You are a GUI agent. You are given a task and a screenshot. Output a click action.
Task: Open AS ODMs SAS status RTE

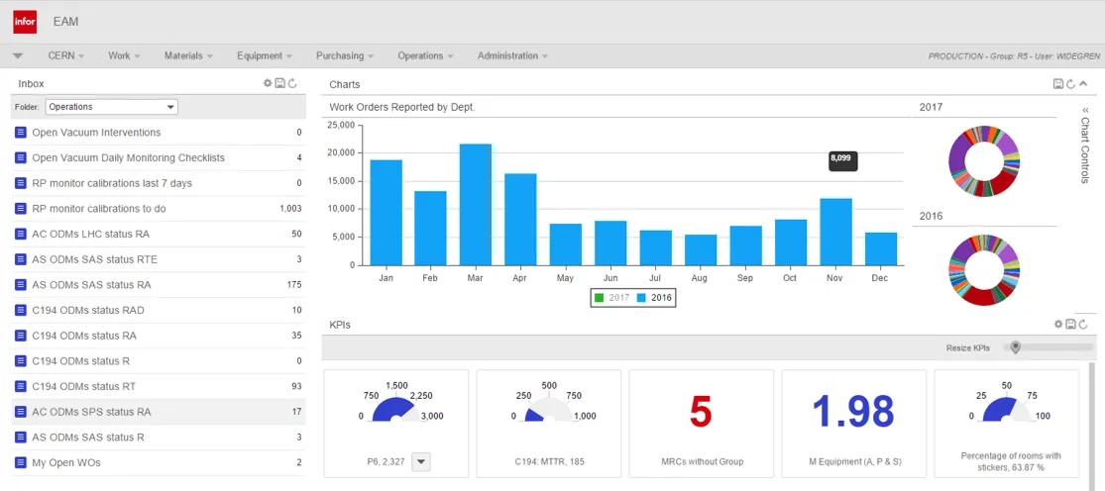click(159, 259)
